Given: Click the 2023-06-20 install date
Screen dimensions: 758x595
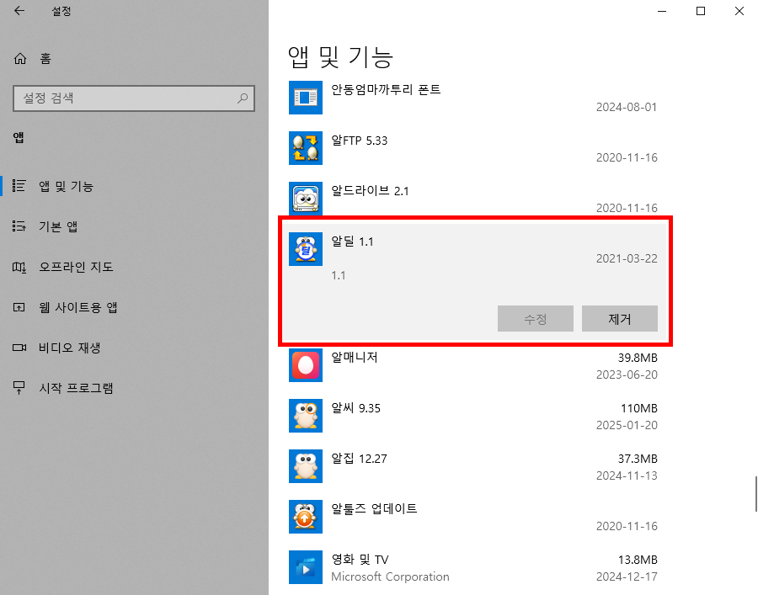Looking at the screenshot, I should coord(627,375).
